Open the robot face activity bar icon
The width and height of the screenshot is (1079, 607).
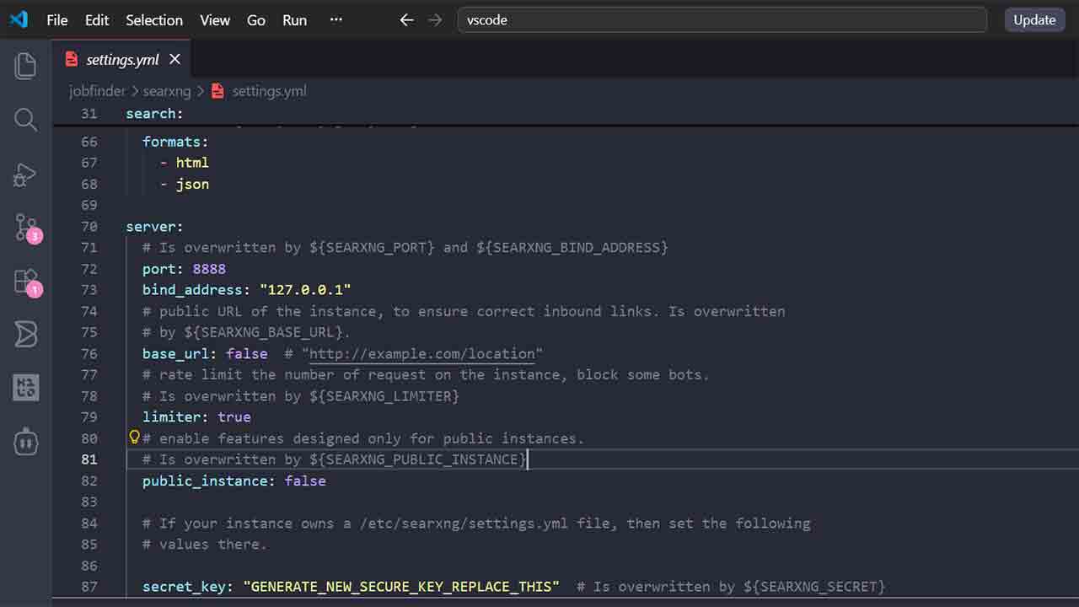click(25, 442)
